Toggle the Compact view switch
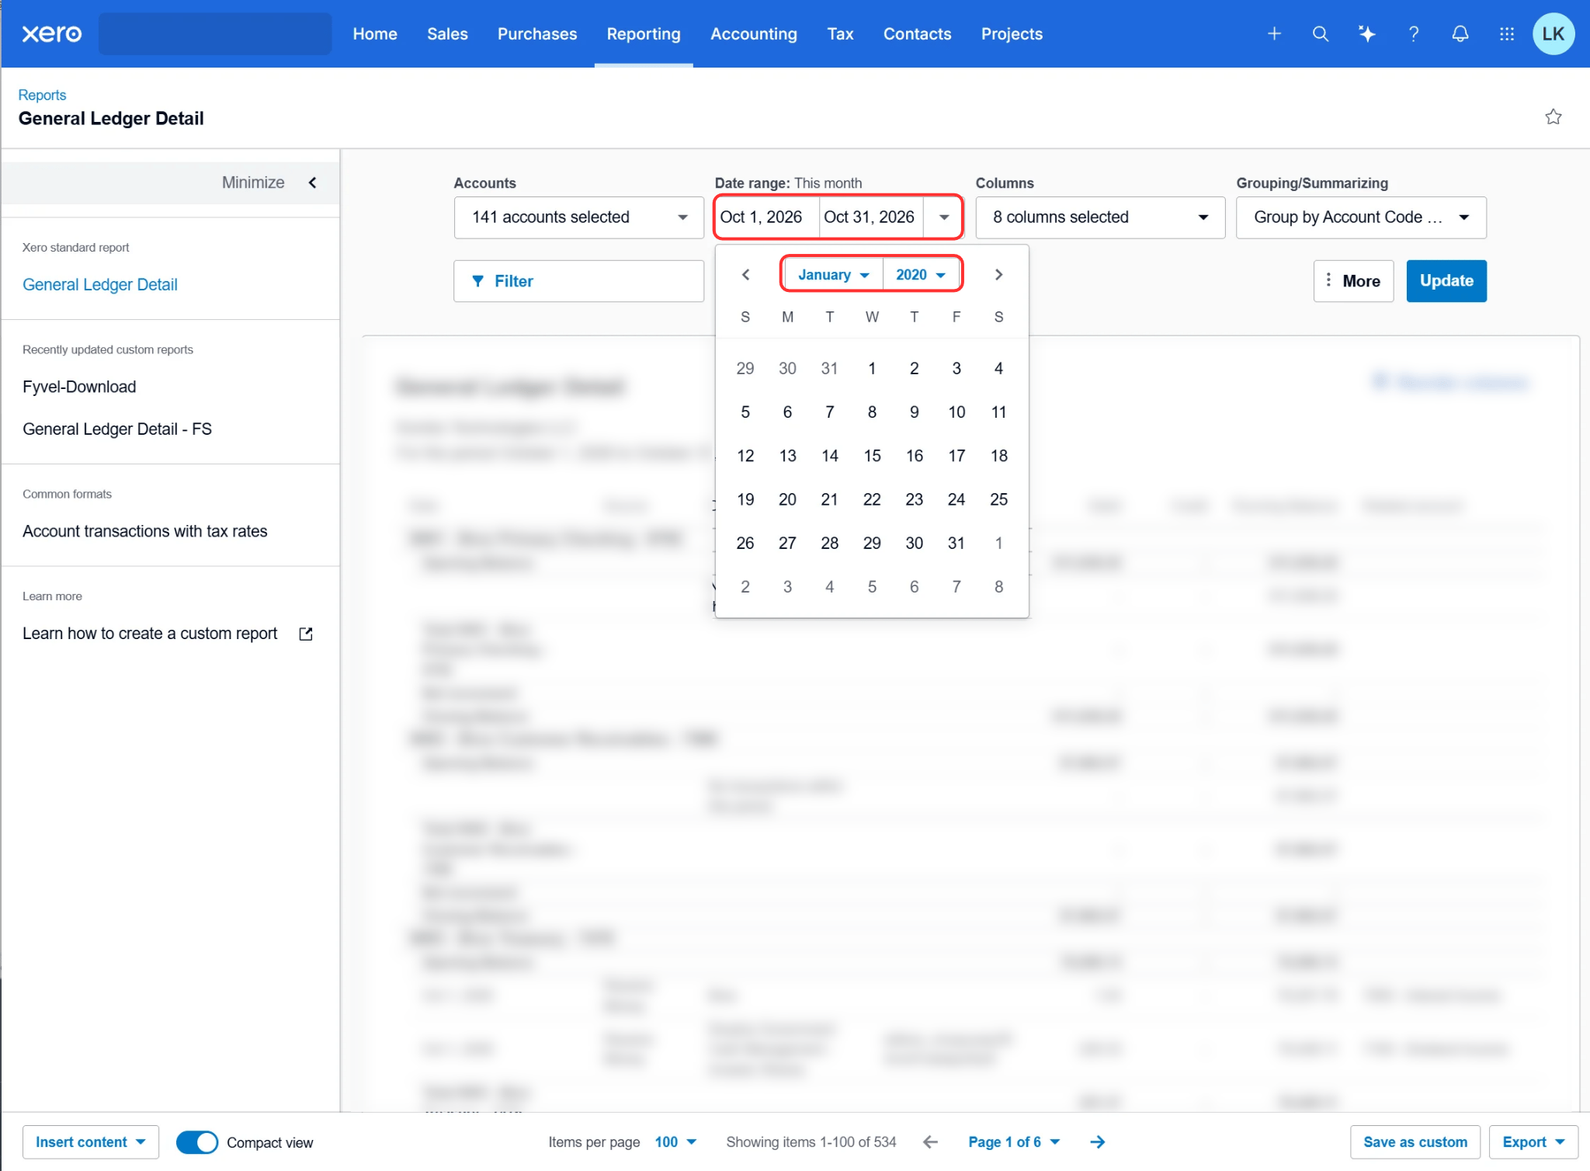The image size is (1590, 1171). (x=197, y=1142)
